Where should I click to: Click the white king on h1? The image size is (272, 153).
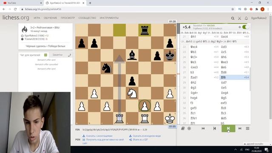[x=170, y=119]
